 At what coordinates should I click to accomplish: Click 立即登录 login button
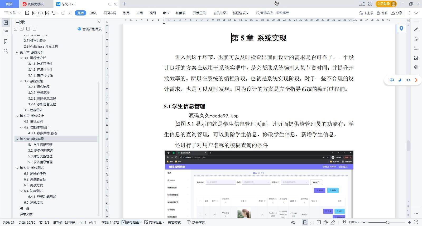386,4
